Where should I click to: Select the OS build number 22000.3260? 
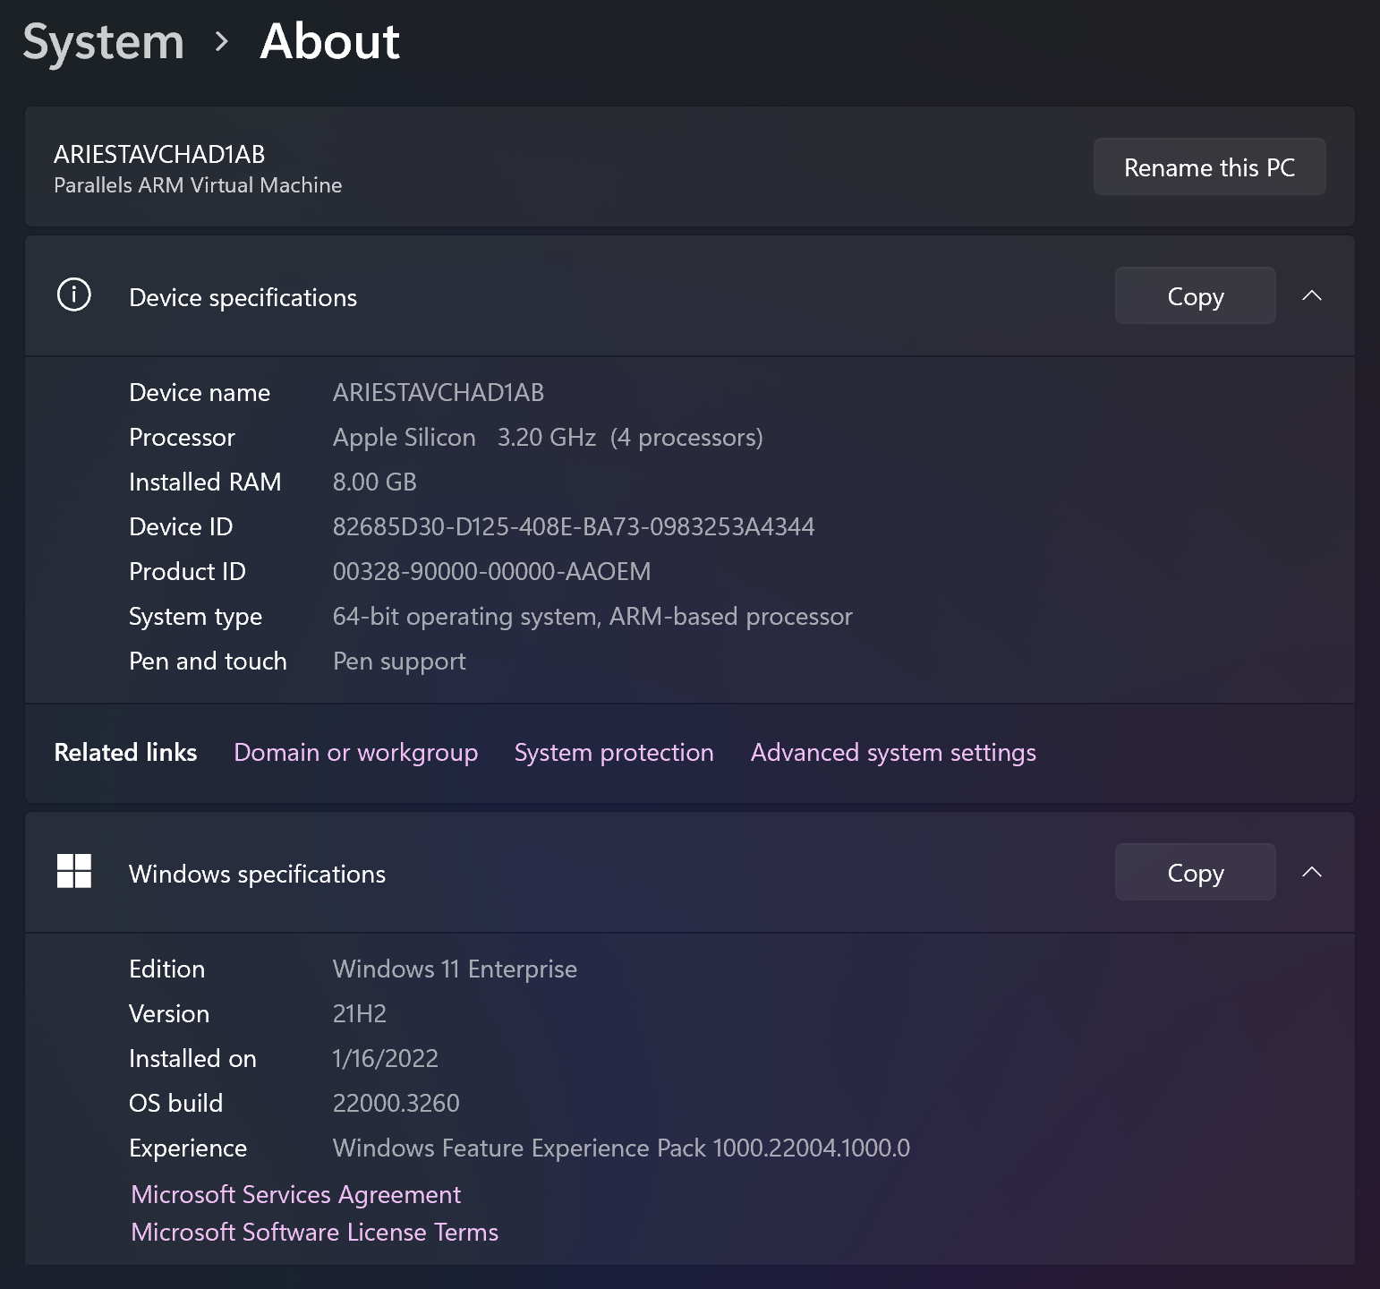coord(396,1103)
